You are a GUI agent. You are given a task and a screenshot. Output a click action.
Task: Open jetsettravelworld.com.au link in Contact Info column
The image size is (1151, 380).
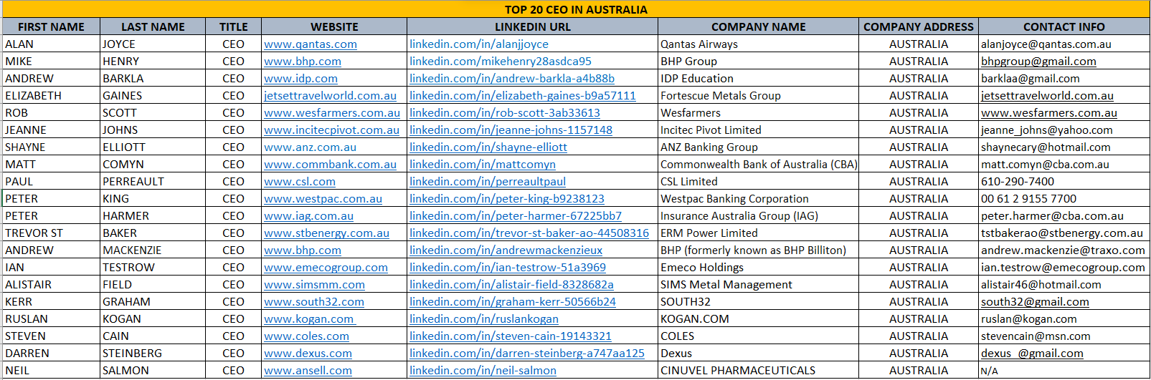click(1047, 96)
